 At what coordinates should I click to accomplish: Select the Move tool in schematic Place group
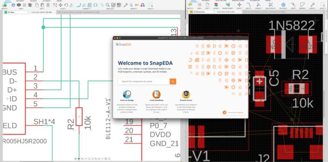pyautogui.click(x=60, y=5)
